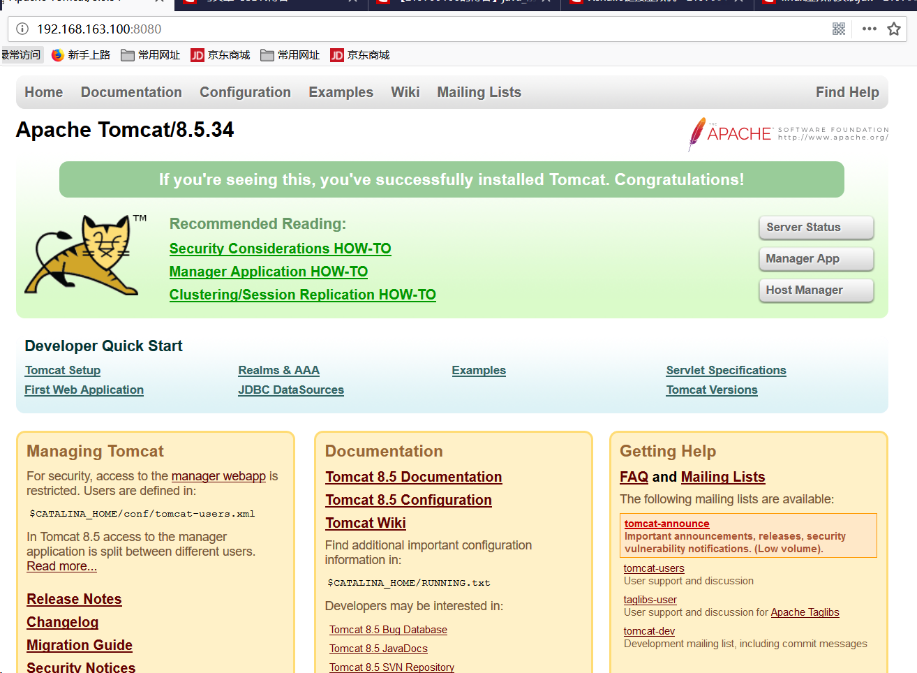The image size is (917, 673).
Task: Open the 常用网址 folder between the JD bookmarks
Action: 290,55
